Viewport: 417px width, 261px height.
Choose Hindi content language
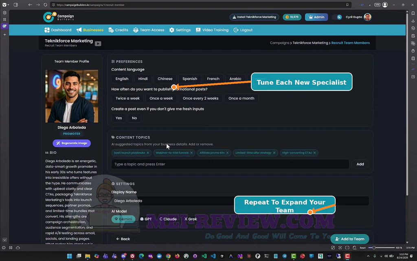coord(143,79)
